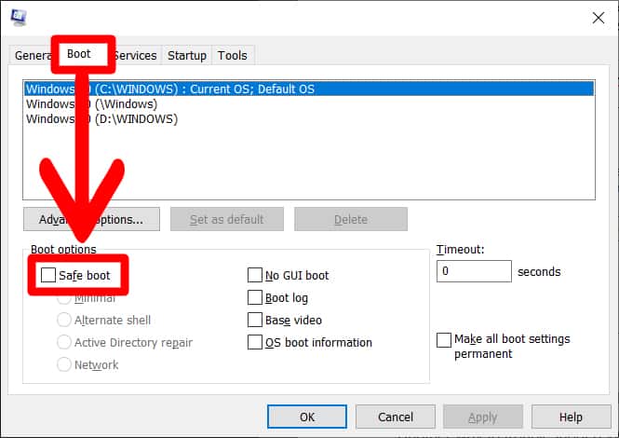Click the Timeout seconds input field
Screen dimensions: 619x438
tap(473, 271)
